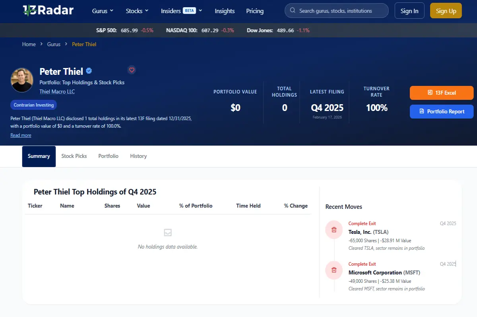Switch to the History tab
This screenshot has width=477, height=317.
pyautogui.click(x=138, y=156)
